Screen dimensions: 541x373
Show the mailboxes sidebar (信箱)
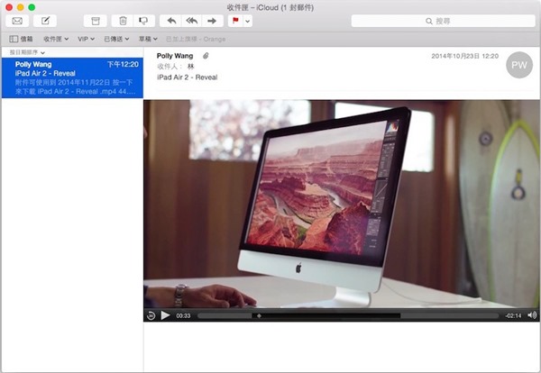pyautogui.click(x=21, y=39)
